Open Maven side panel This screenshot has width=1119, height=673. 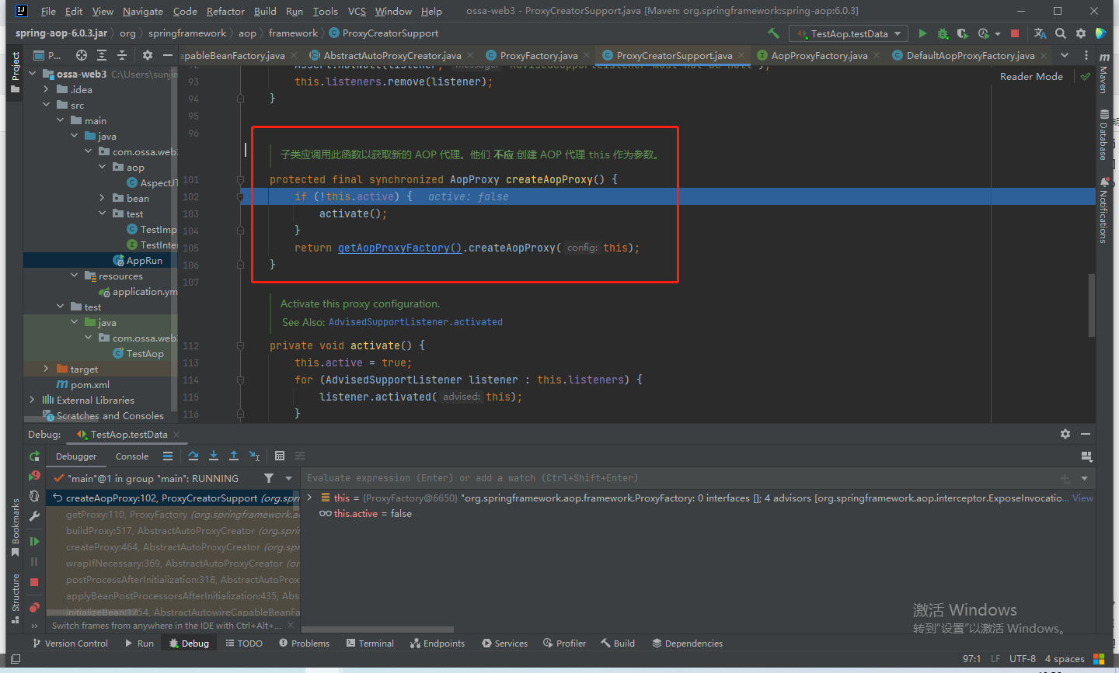click(x=1103, y=74)
